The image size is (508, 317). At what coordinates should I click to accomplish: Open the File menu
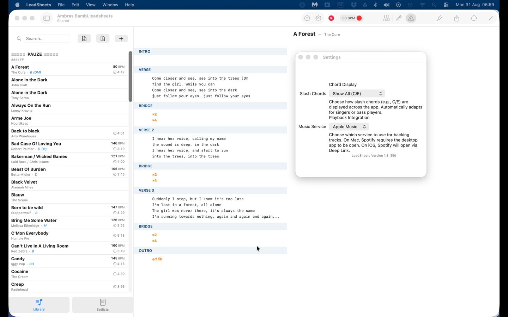point(61,5)
